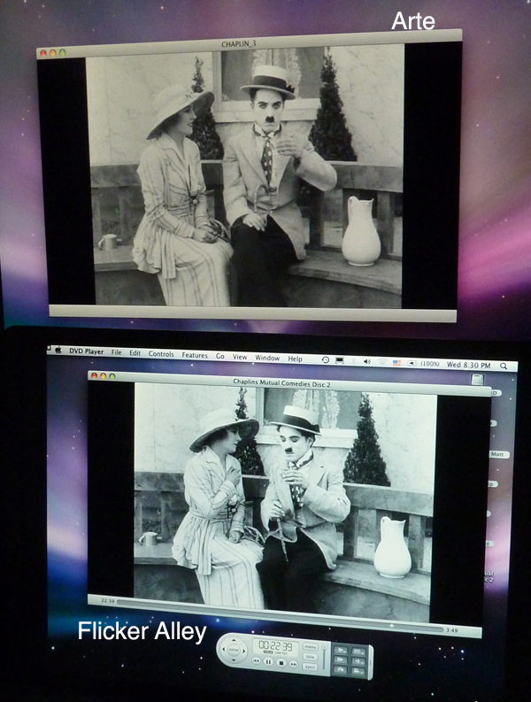531x702 pixels.
Task: Click the controller's up navigation arrow
Action: tap(234, 640)
